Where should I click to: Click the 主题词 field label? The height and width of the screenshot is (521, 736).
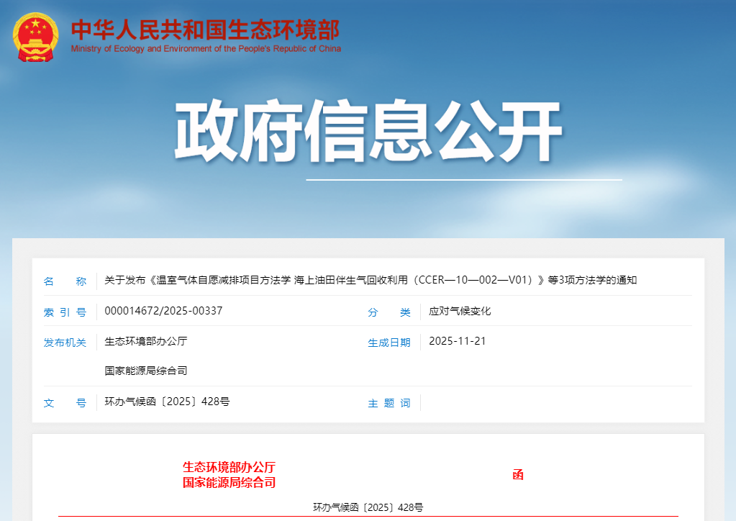click(x=389, y=403)
